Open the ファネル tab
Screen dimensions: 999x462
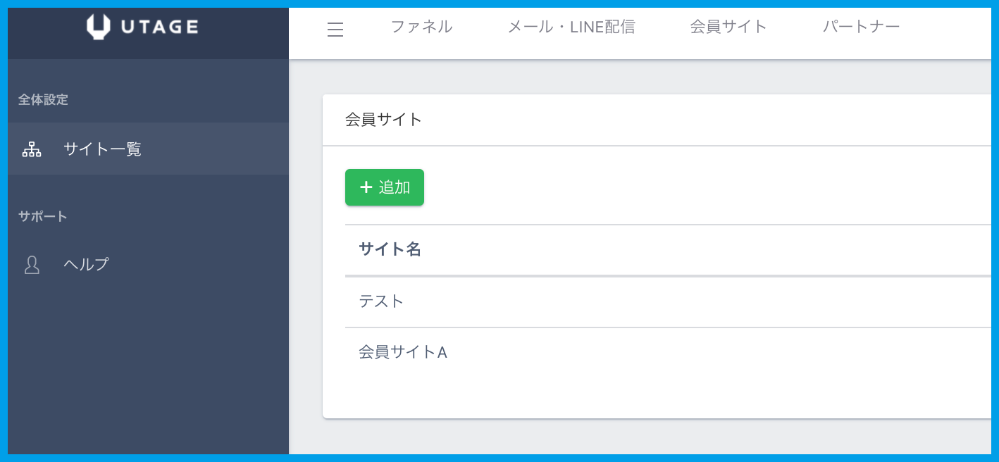pos(421,27)
